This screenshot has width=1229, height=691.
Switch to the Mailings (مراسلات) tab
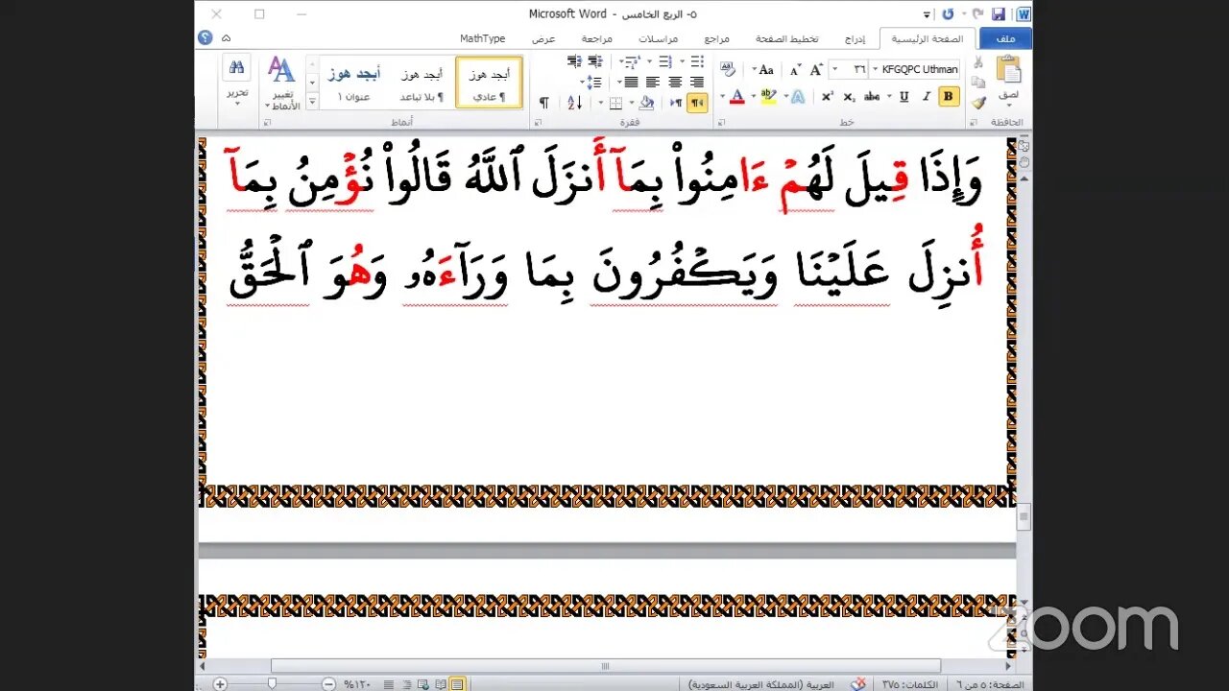(x=659, y=38)
